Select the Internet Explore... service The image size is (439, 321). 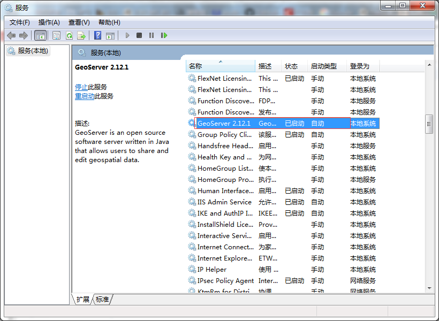pos(283,258)
